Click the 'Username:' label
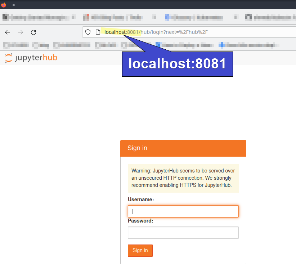The width and height of the screenshot is (296, 278). pyautogui.click(x=141, y=199)
